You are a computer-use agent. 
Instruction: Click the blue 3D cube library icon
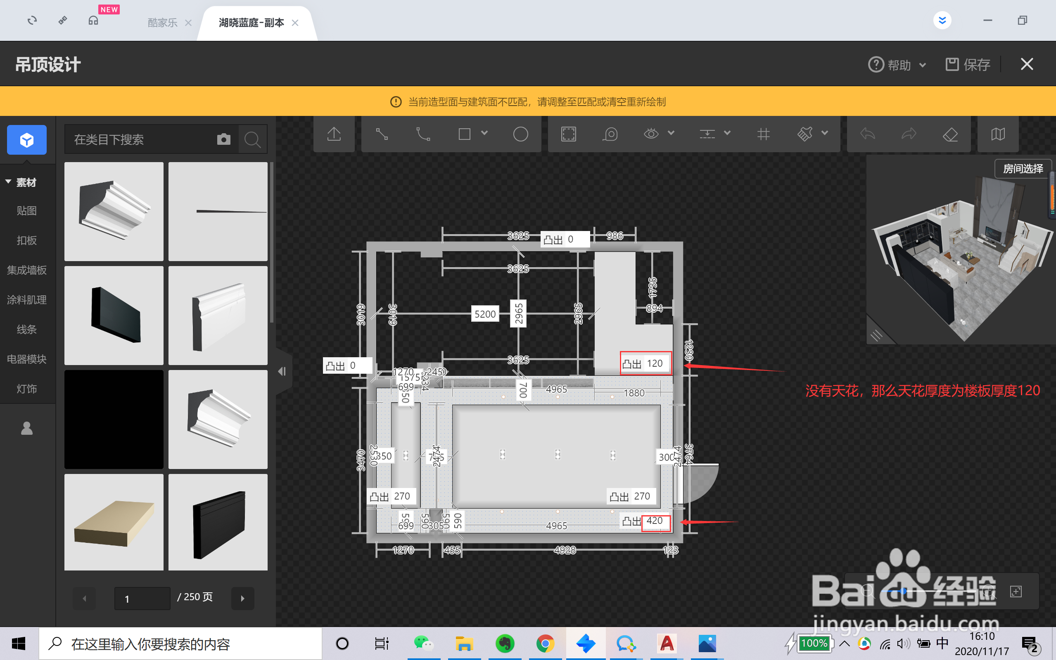pos(27,140)
